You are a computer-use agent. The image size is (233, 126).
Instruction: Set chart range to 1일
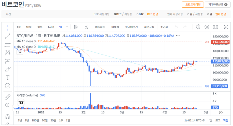[68, 120]
